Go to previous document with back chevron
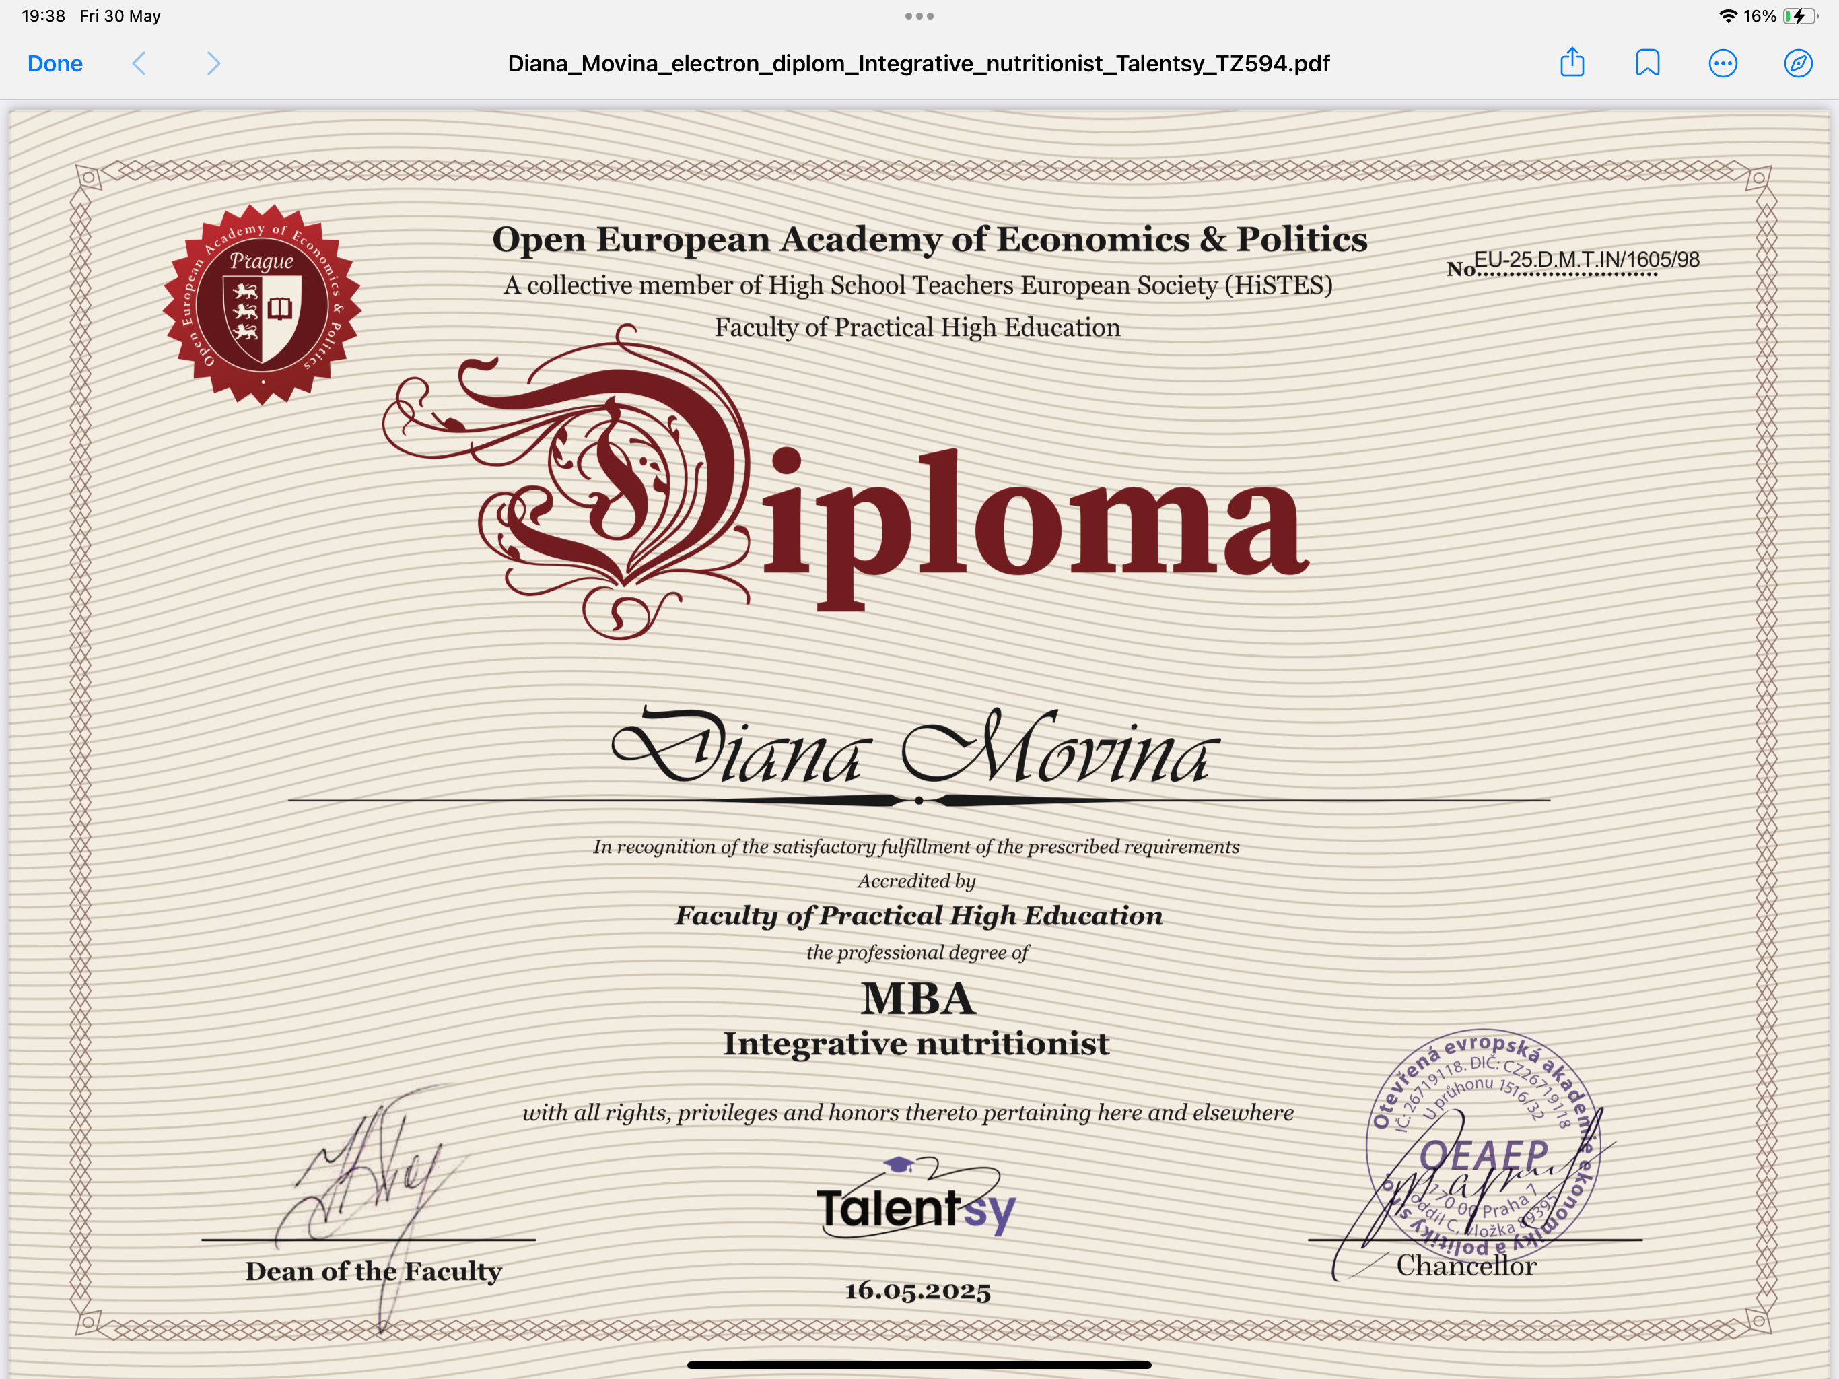1839x1379 pixels. tap(139, 63)
